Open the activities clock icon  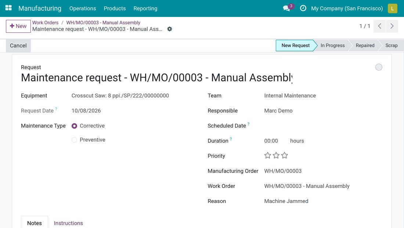303,8
